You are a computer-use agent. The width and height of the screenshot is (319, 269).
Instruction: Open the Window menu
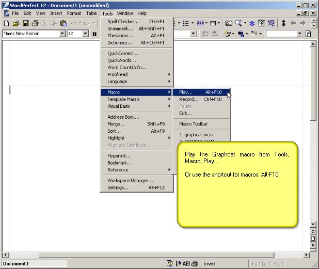tap(125, 13)
